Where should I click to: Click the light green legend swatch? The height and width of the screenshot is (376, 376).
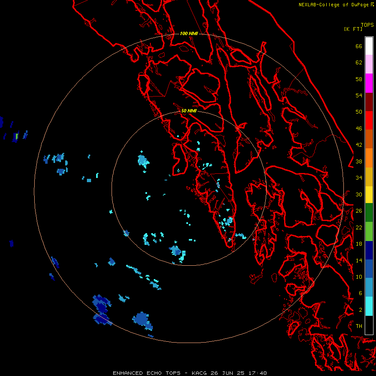[x=369, y=231]
